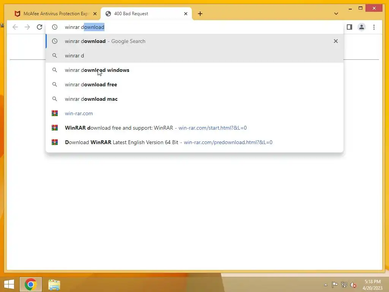389x292 pixels.
Task: Open the taskbar clock showing 5:18 PM
Action: pyautogui.click(x=372, y=285)
